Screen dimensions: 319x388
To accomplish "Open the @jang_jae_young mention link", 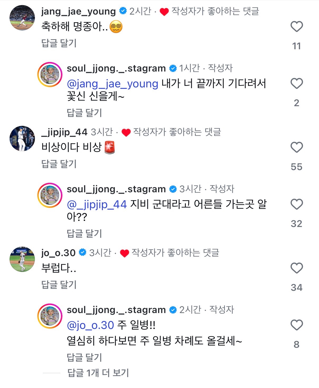I will point(113,84).
